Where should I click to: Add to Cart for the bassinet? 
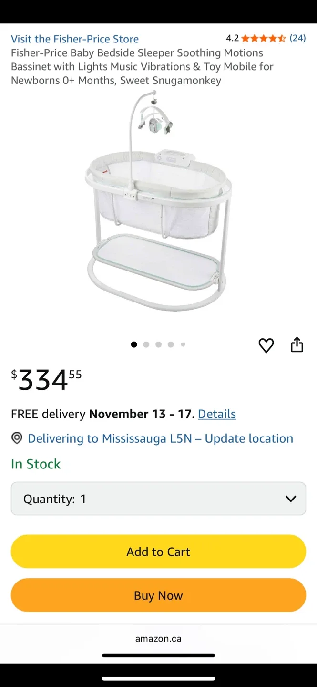pos(158,551)
